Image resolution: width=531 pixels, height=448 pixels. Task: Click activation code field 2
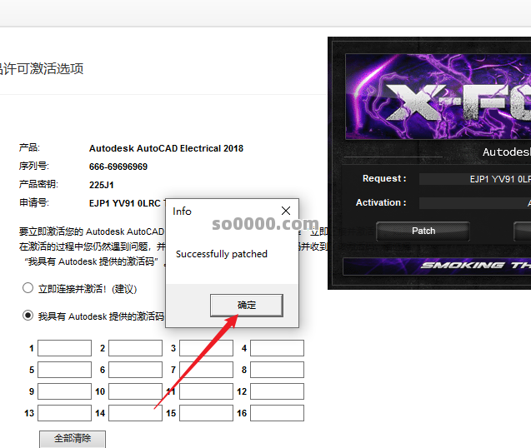point(135,348)
